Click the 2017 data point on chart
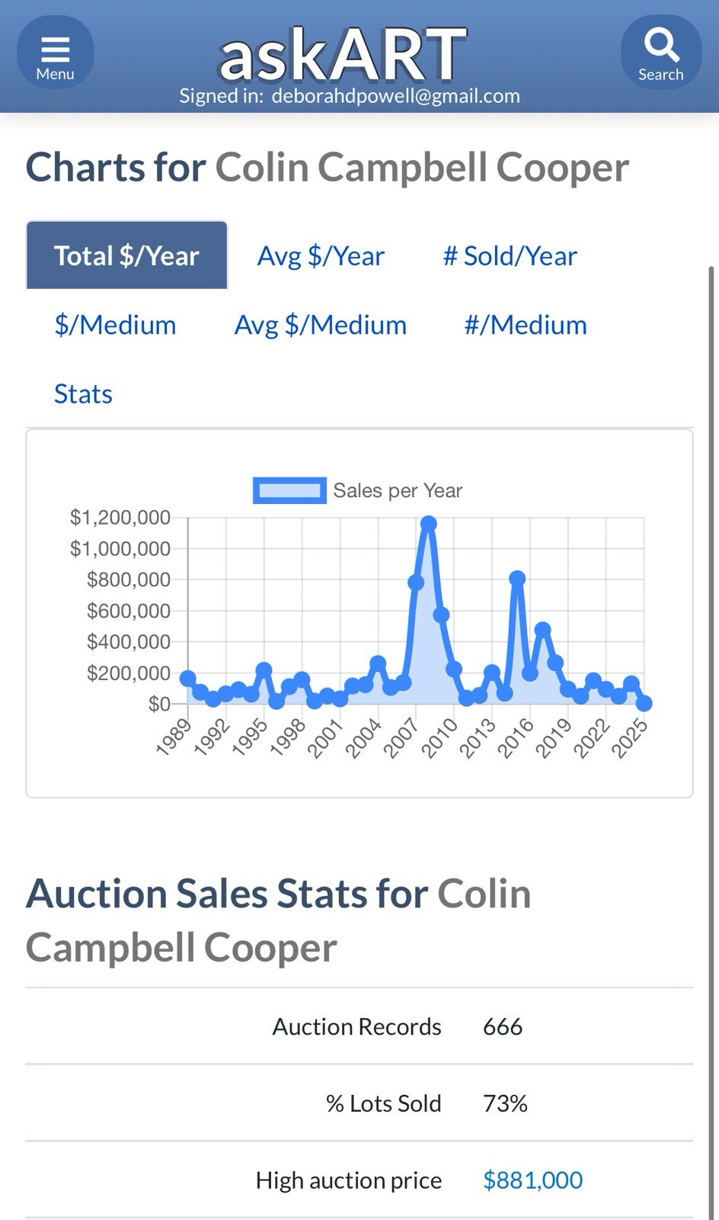Image resolution: width=719 pixels, height=1220 pixels. (x=542, y=630)
